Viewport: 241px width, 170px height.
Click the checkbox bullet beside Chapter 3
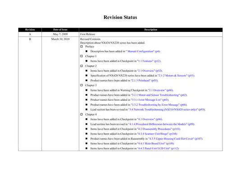pyautogui.click(x=82, y=85)
